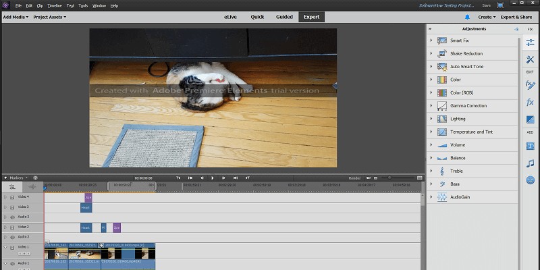Viewport: 540px width, 270px height.
Task: Click the Auto Smart Tone icon
Action: (x=442, y=67)
